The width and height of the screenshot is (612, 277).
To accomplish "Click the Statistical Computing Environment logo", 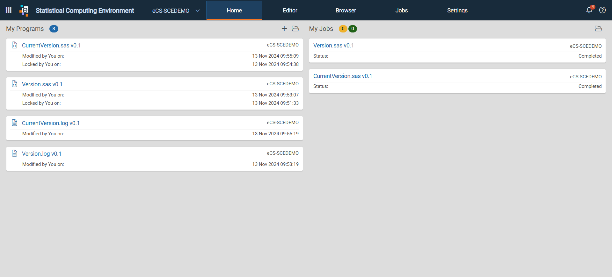I will [24, 10].
